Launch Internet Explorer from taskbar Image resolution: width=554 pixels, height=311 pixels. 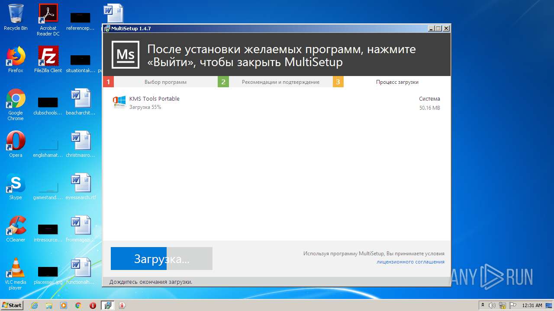coord(35,305)
